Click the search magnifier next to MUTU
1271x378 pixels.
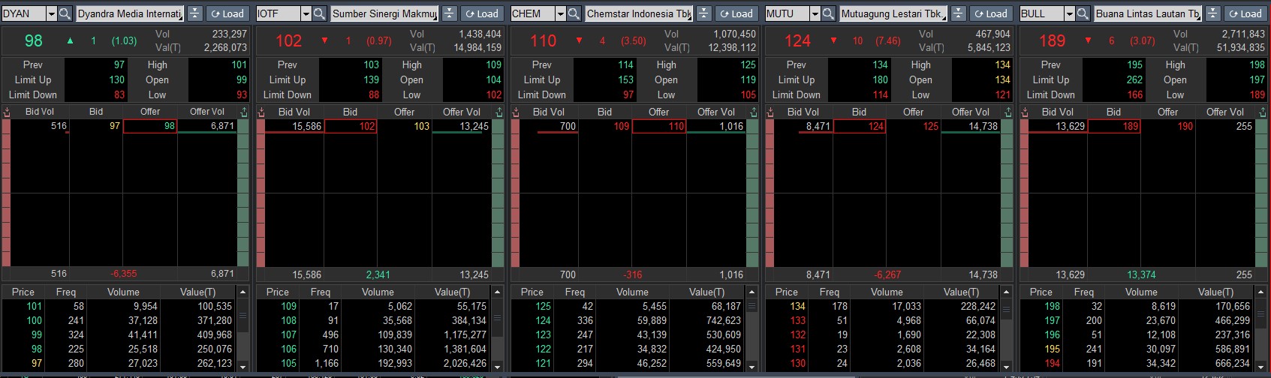[828, 13]
